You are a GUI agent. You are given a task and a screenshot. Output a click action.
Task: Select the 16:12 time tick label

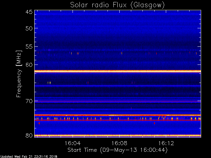[x=166, y=143]
